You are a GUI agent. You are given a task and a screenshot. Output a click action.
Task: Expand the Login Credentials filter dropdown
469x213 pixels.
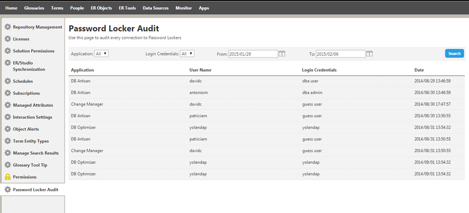tap(188, 53)
